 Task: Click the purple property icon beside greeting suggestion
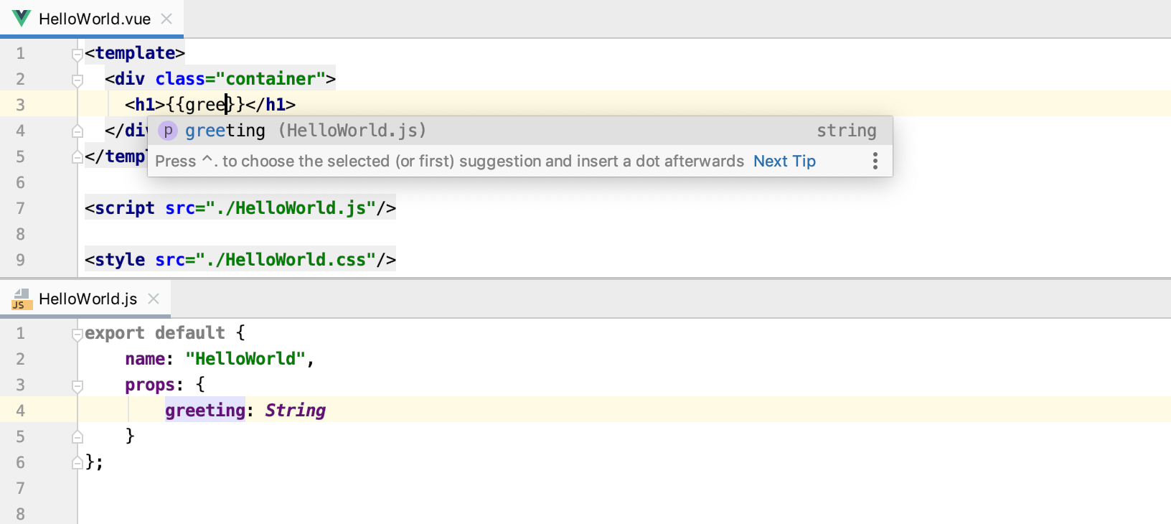(x=168, y=131)
